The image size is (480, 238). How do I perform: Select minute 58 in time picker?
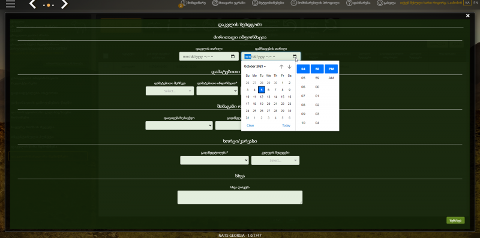click(x=317, y=69)
